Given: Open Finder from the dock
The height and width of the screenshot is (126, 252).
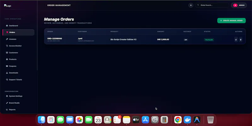Looking at the screenshot, I should (x=42, y=120).
